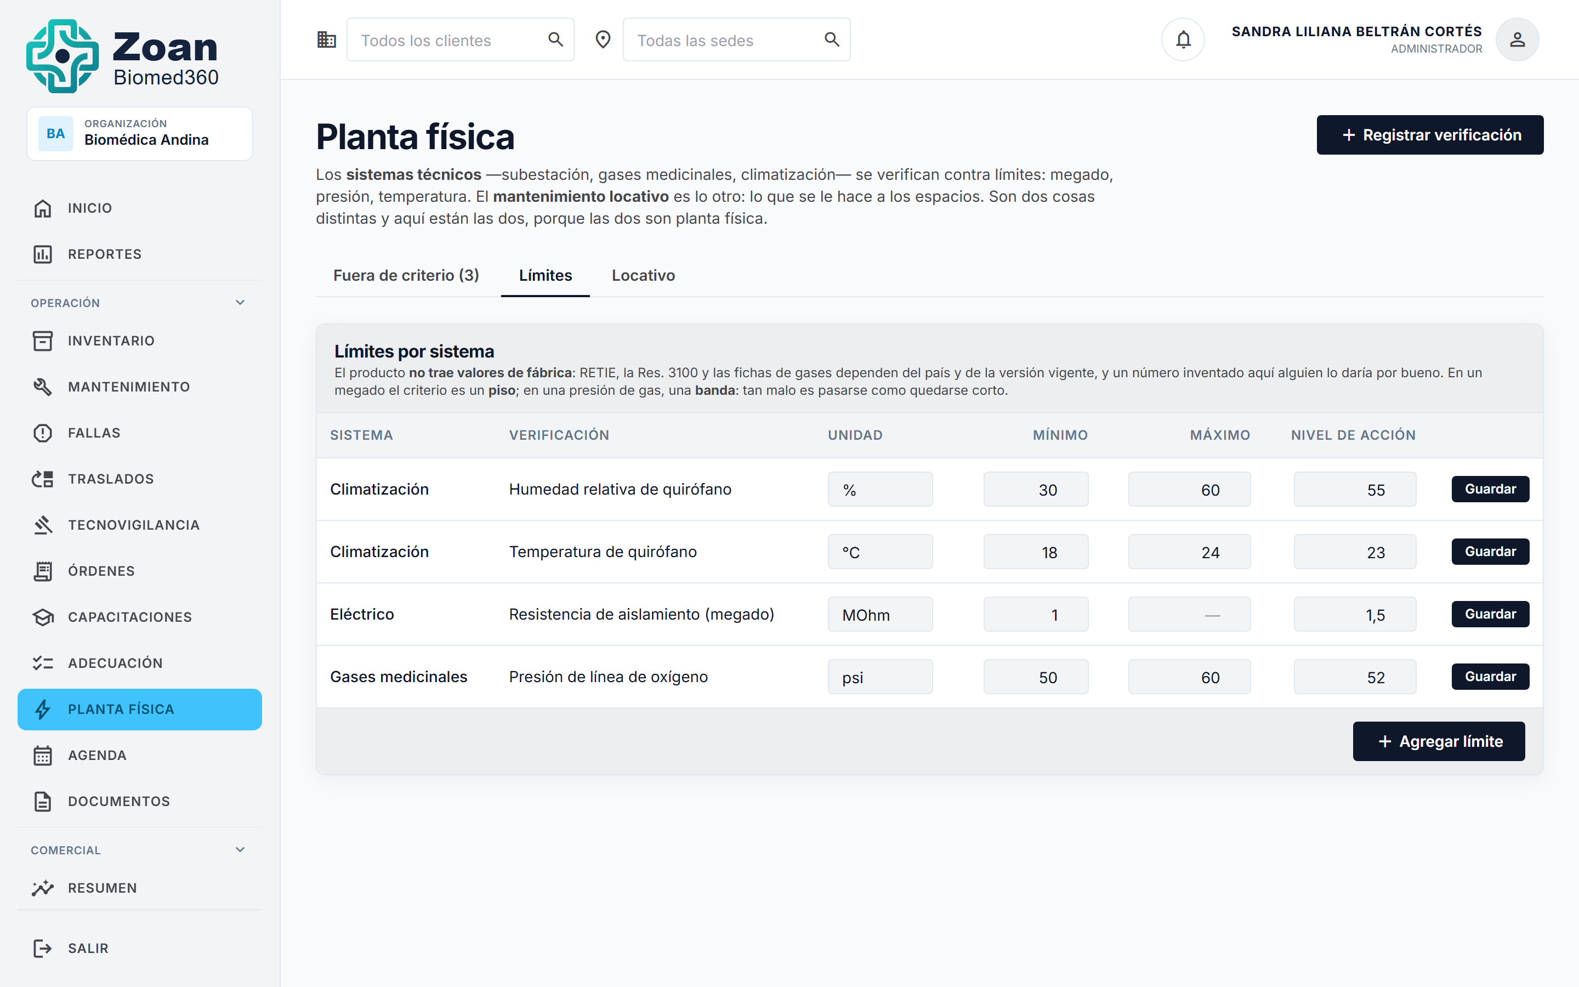Click Registrar verificación button
Viewport: 1579px width, 987px height.
1429,135
